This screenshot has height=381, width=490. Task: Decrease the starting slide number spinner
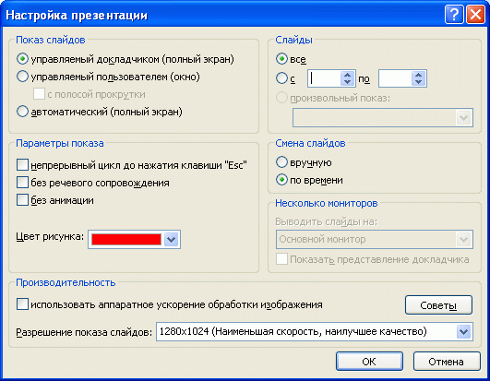click(x=348, y=82)
